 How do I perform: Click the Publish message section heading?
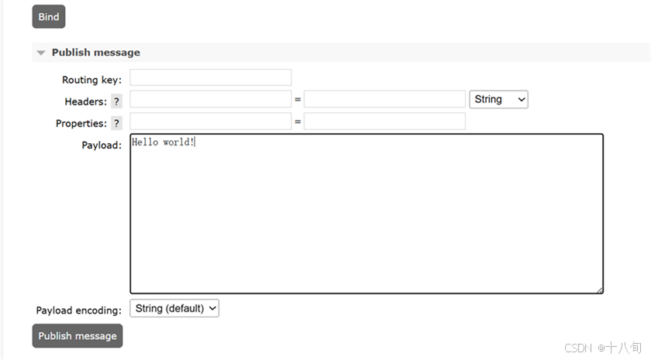coord(96,53)
